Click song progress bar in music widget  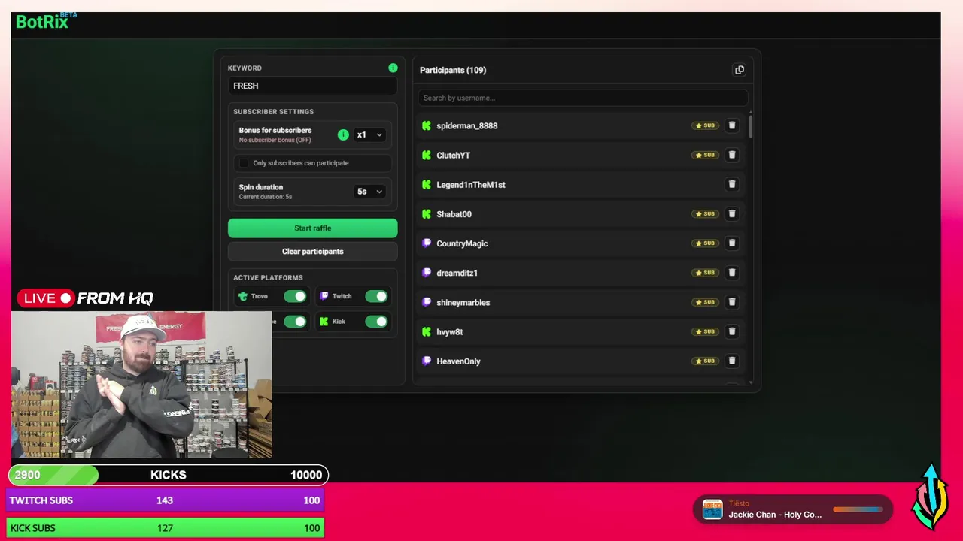tap(858, 509)
